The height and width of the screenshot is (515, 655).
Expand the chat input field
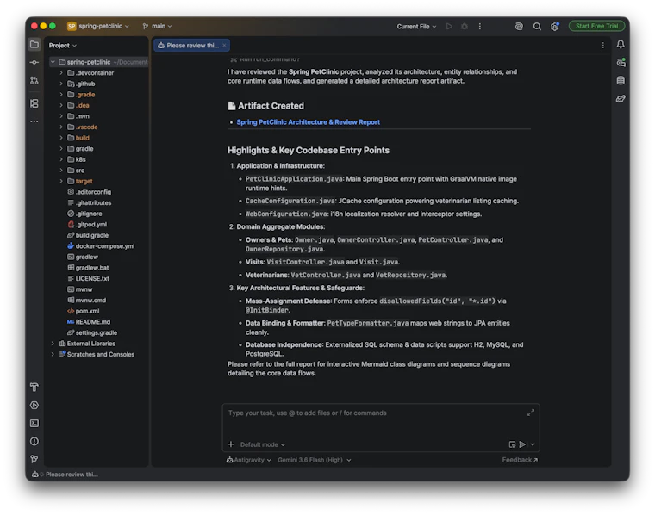tap(531, 413)
